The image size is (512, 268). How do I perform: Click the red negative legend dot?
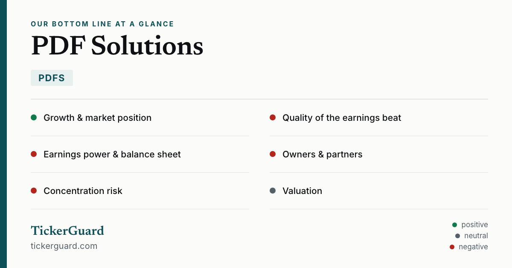tap(452, 247)
